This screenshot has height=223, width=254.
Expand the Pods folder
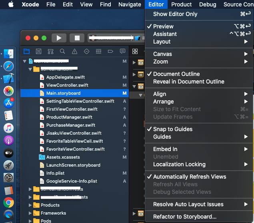(30, 221)
